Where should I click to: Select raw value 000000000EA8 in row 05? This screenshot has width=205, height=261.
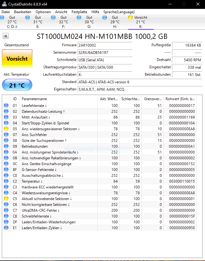pos(182,129)
